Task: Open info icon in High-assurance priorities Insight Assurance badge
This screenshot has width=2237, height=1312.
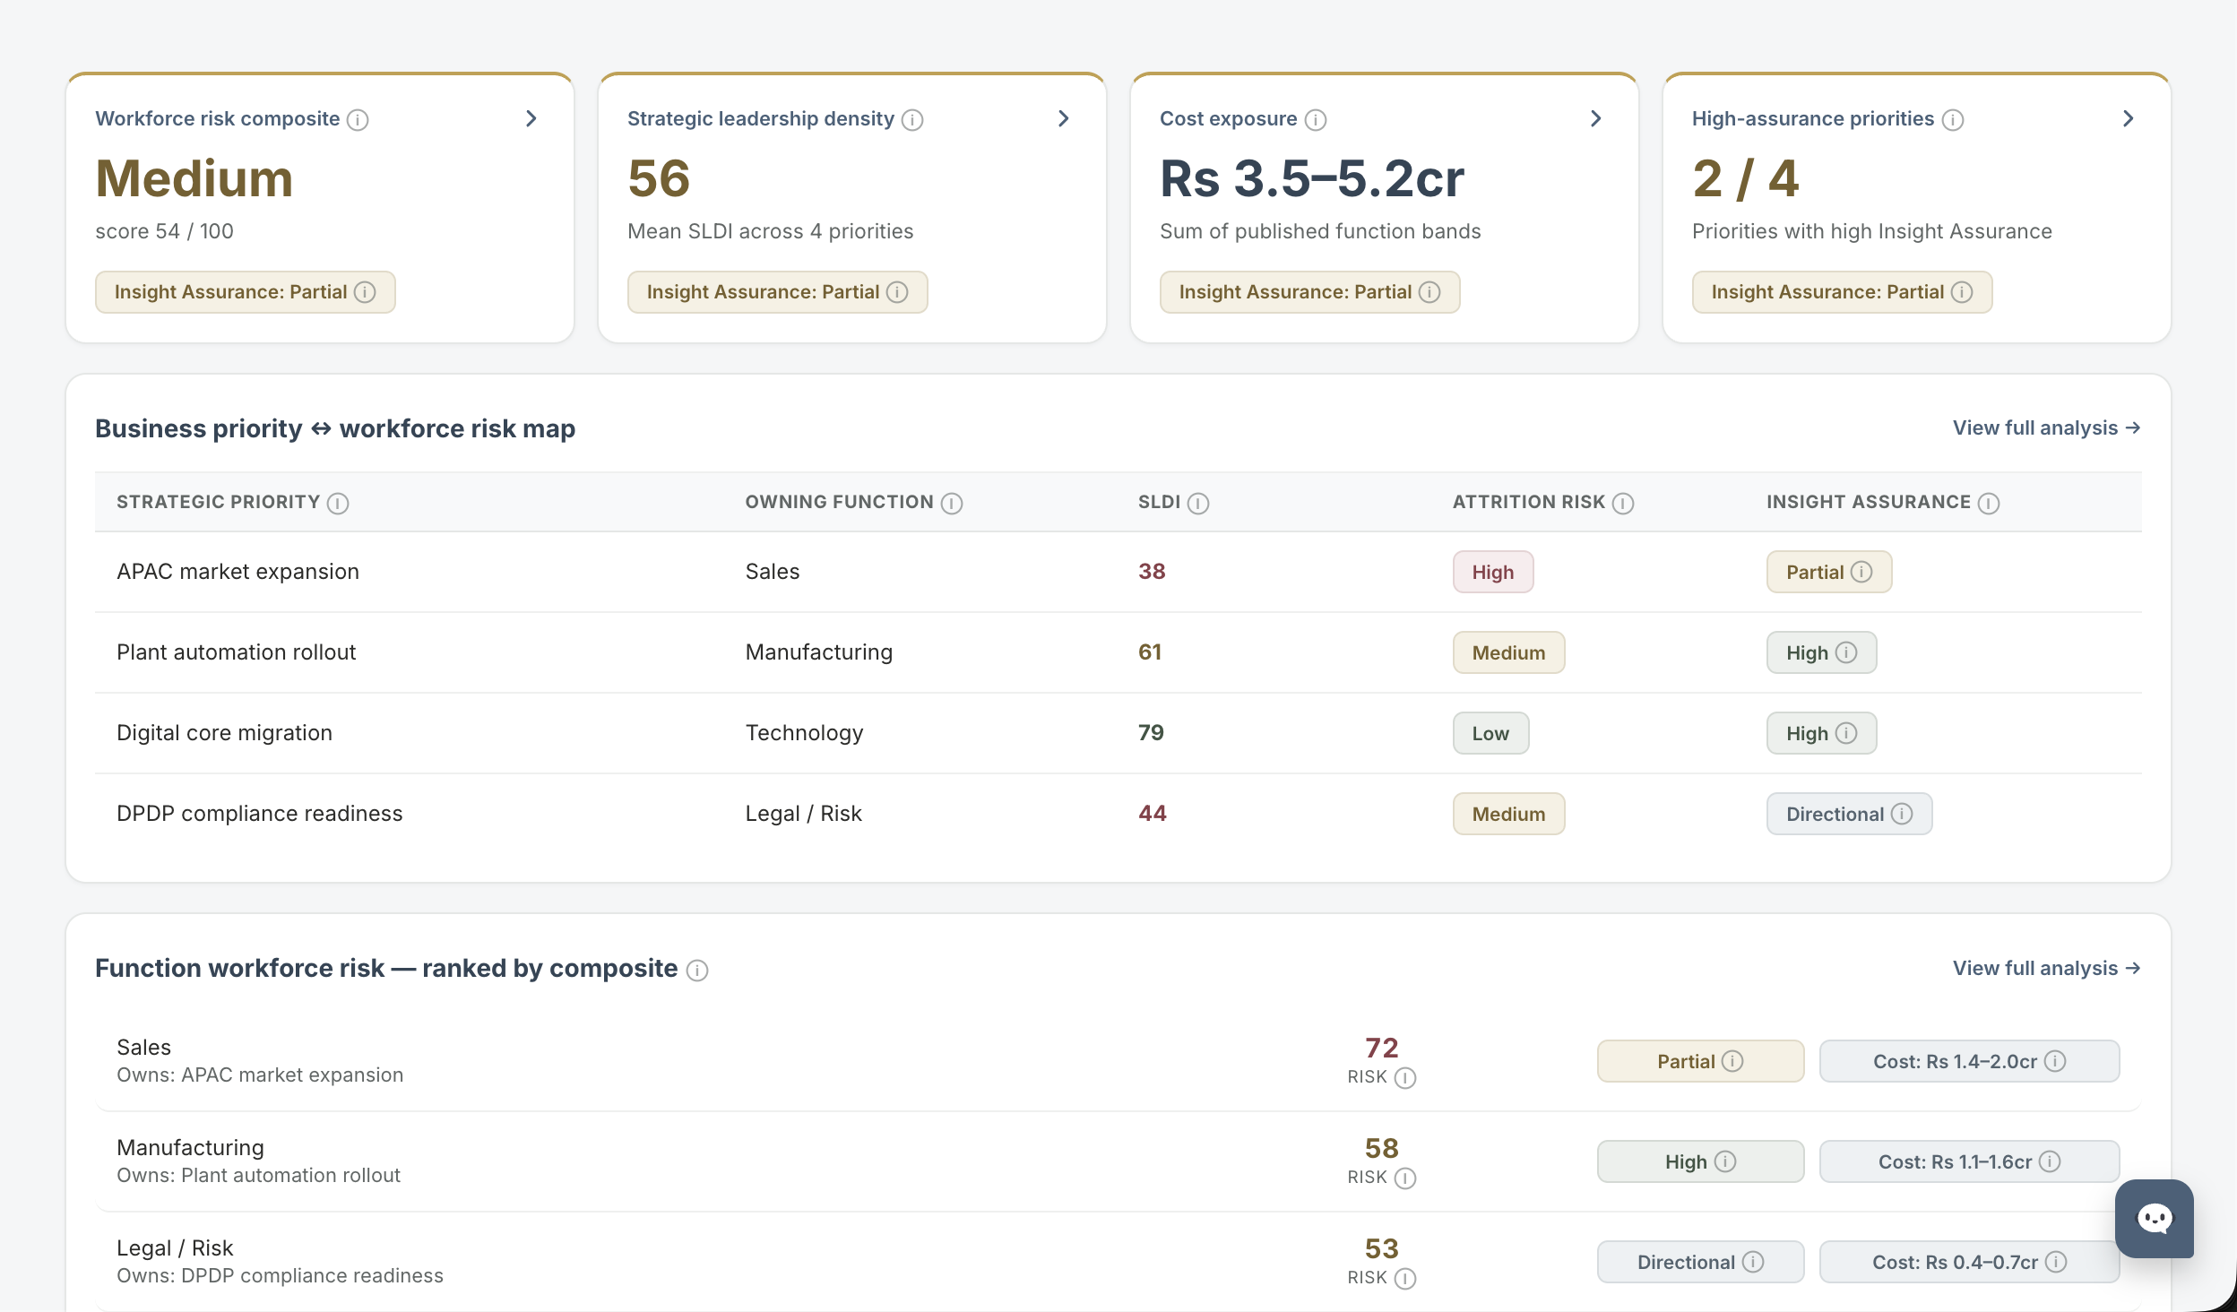Action: 1962,292
